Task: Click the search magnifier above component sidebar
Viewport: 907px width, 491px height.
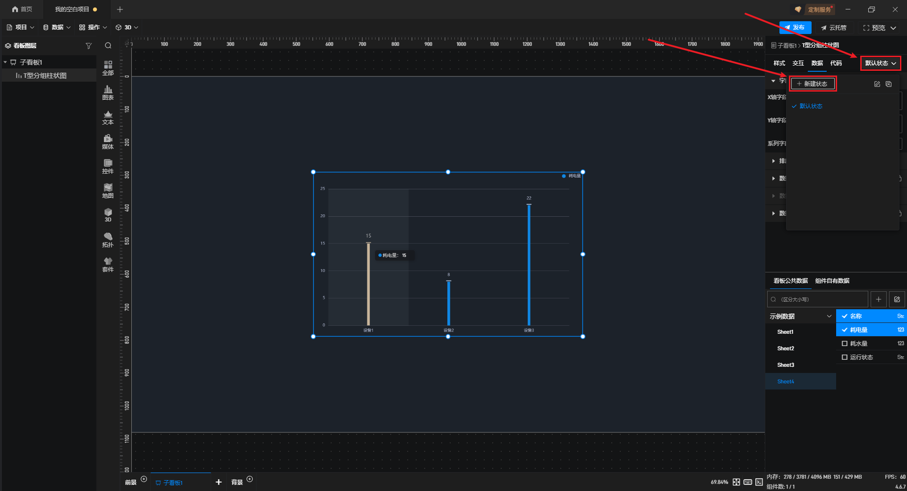Action: [x=108, y=46]
